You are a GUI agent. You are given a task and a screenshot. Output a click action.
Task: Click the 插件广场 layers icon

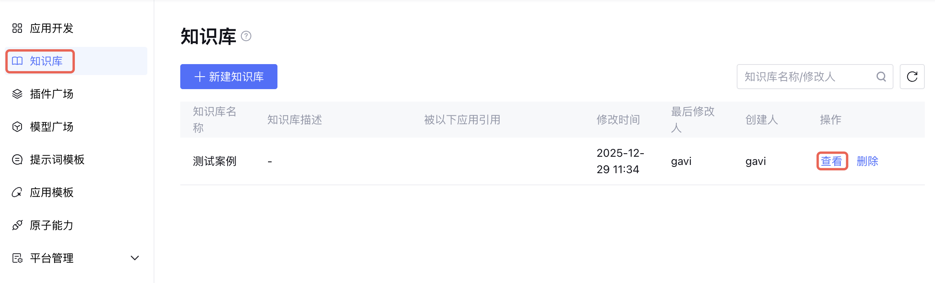click(x=17, y=94)
